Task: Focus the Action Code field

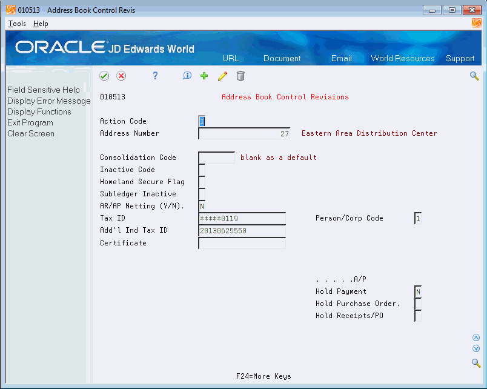Action: point(202,121)
